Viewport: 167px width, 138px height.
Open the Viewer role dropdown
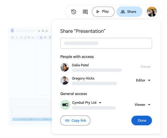(x=143, y=105)
